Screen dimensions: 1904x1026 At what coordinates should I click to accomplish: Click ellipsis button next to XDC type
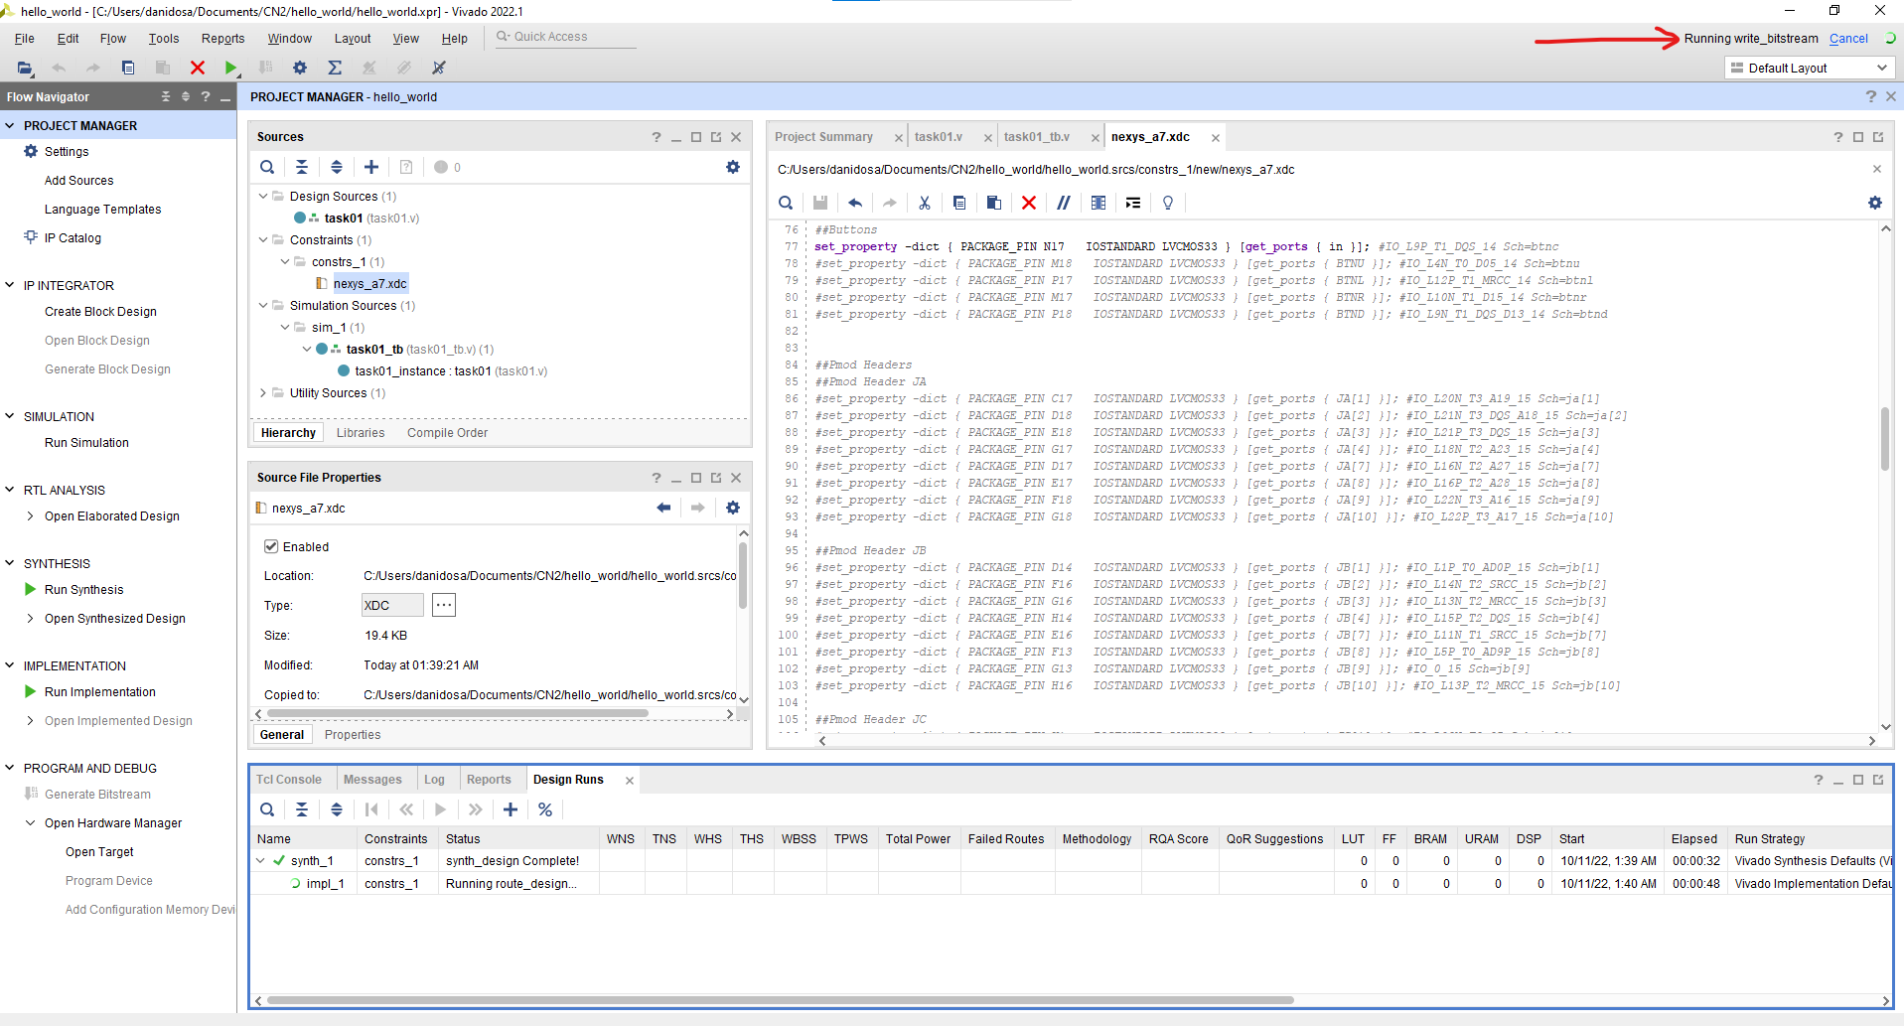[x=444, y=605]
